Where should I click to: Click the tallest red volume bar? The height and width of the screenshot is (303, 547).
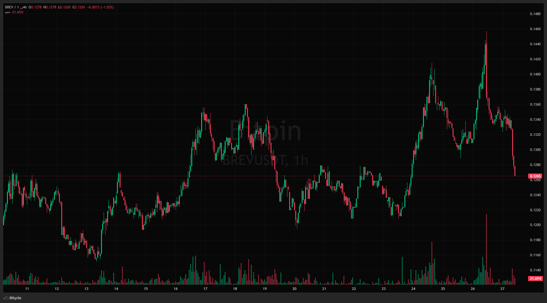[x=486, y=250]
